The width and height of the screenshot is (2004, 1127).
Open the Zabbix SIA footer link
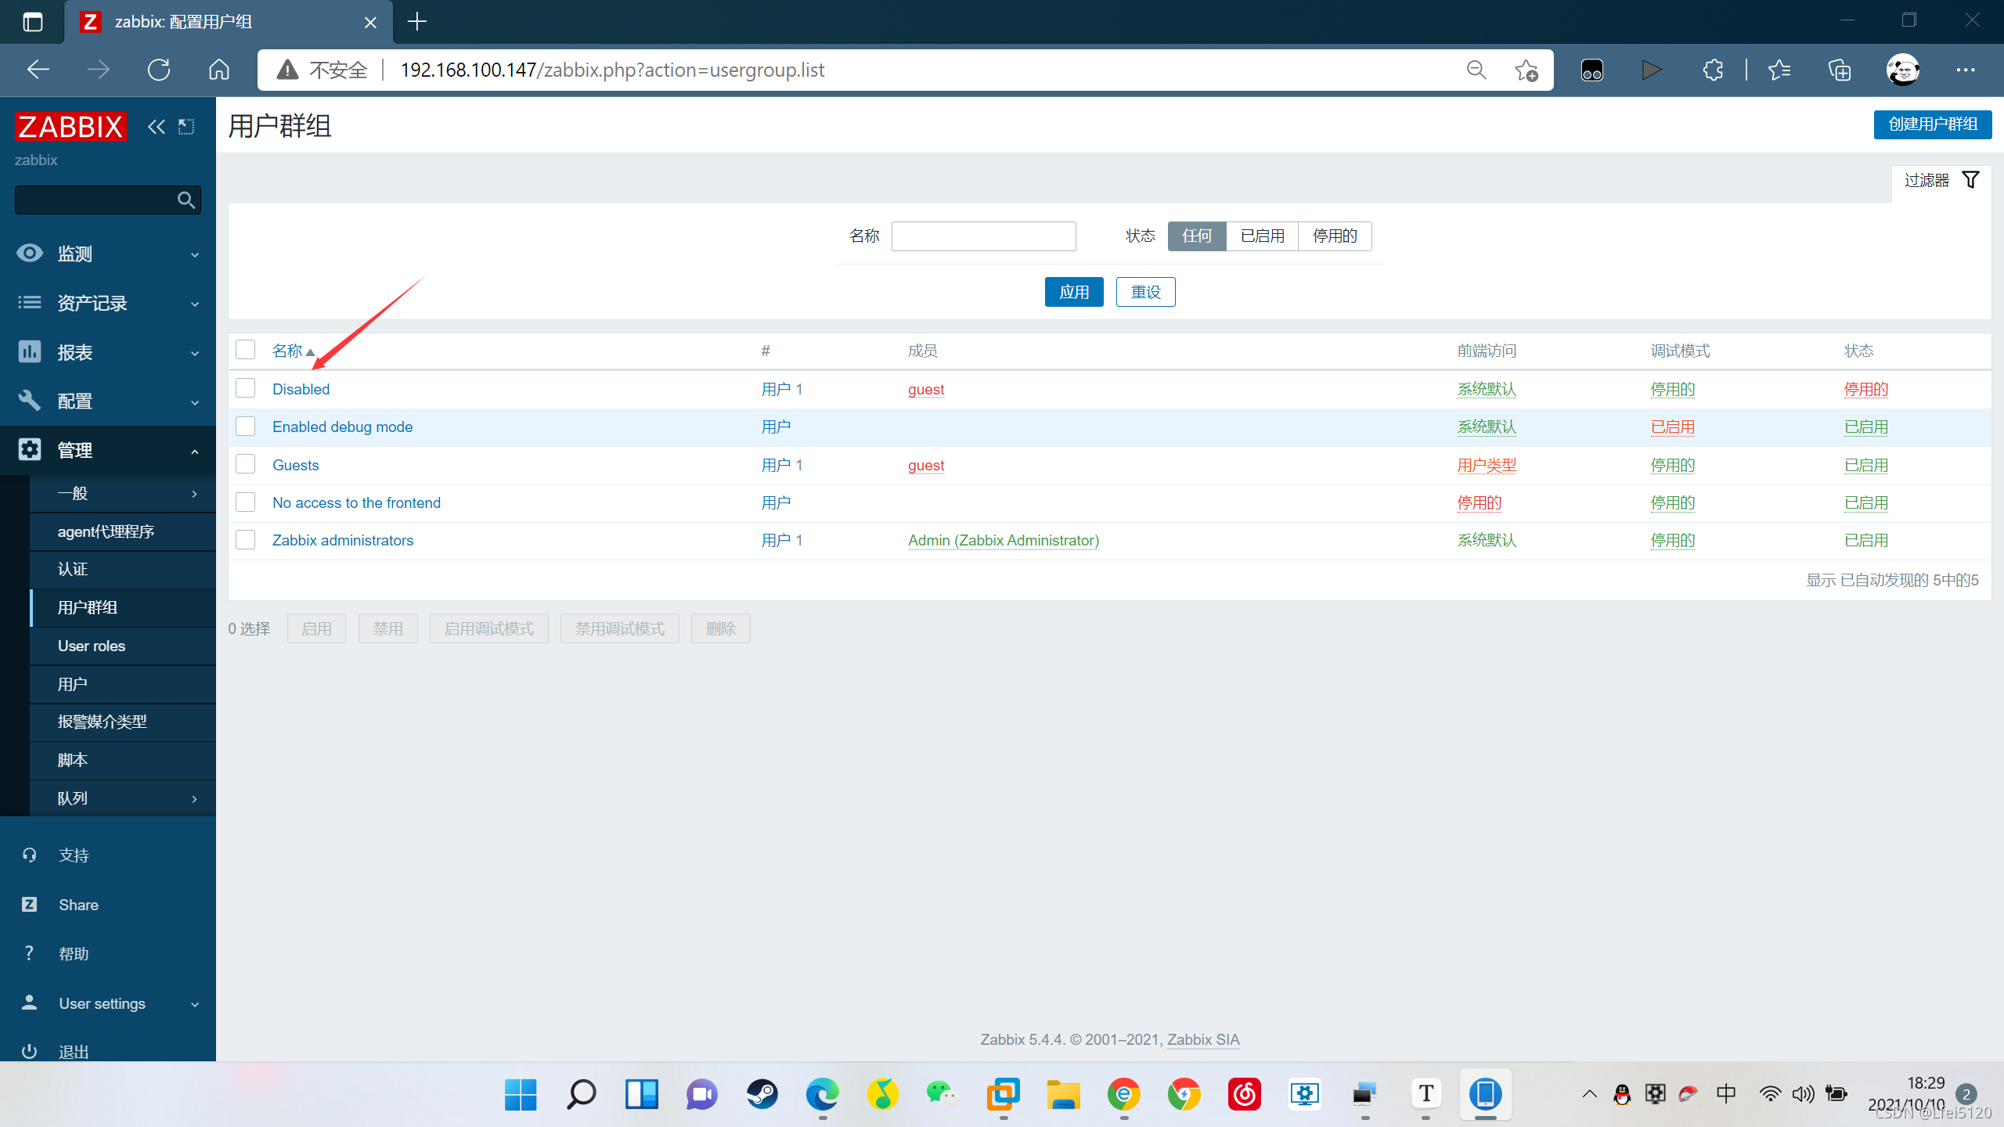pos(1203,1039)
